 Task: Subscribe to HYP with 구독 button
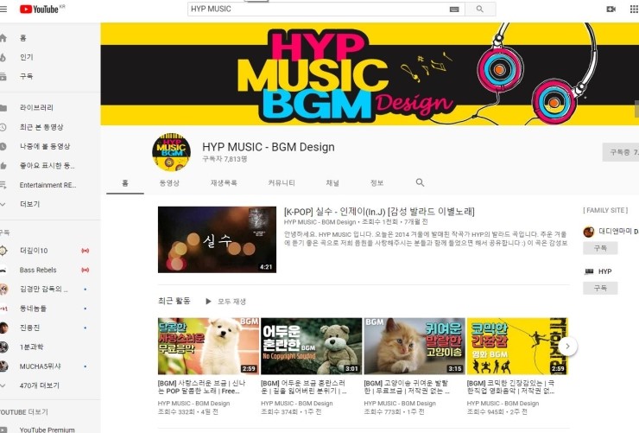[x=600, y=288]
